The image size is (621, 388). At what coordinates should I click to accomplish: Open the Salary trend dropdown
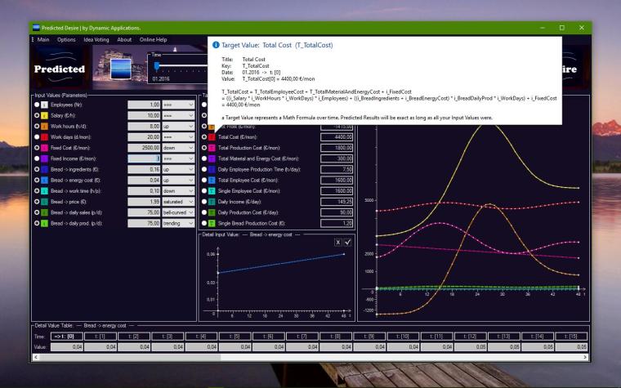(x=178, y=115)
